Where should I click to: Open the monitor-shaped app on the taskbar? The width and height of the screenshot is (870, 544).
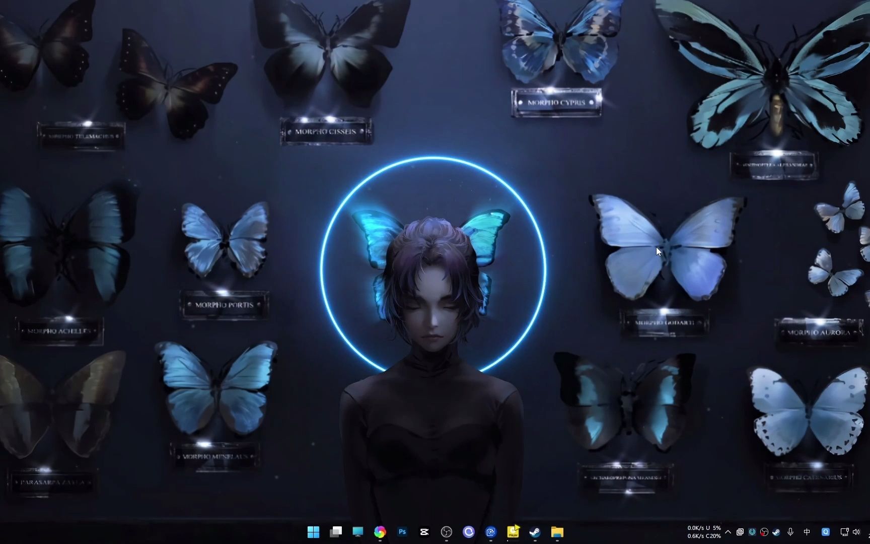[x=358, y=532]
